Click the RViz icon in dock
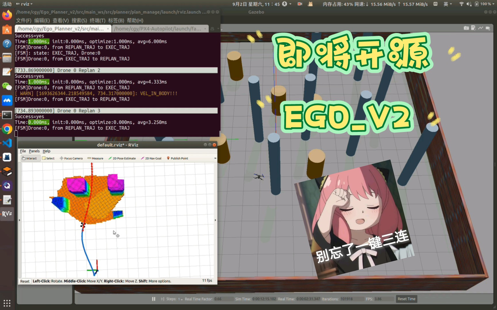The width and height of the screenshot is (497, 310). click(x=7, y=214)
